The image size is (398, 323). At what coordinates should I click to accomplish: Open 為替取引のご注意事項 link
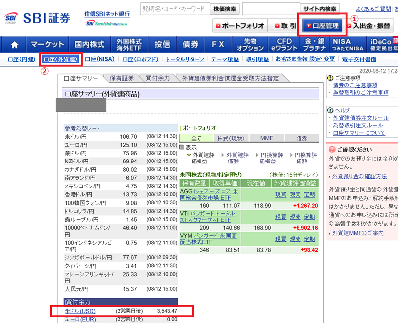pos(361,93)
